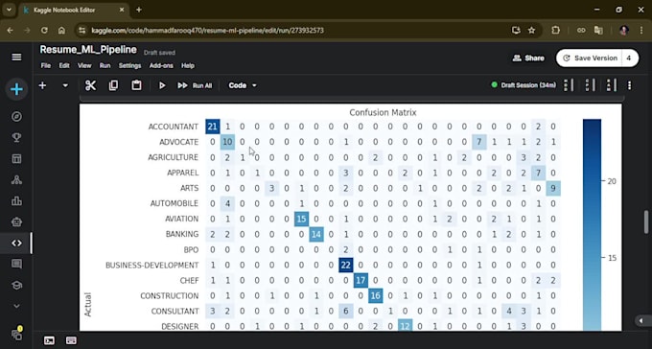Bookmark this page with star icon
The image size is (652, 349).
point(531,31)
